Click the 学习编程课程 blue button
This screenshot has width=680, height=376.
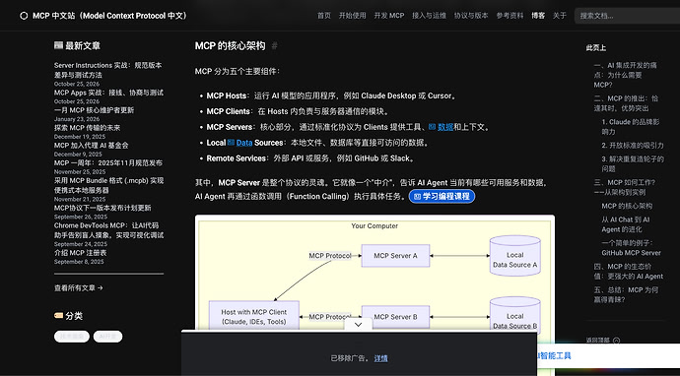pos(442,196)
